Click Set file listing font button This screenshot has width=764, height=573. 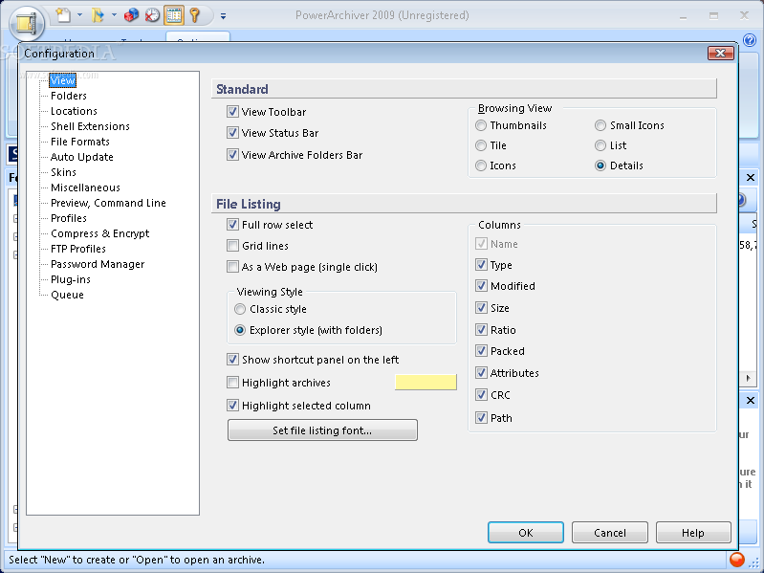[322, 430]
